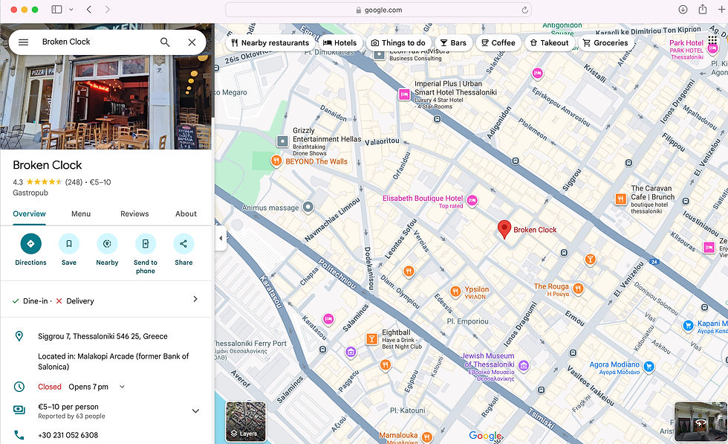Click Grizzly Entertainment Hellas marker
Image resolution: width=728 pixels, height=444 pixels.
pyautogui.click(x=282, y=141)
